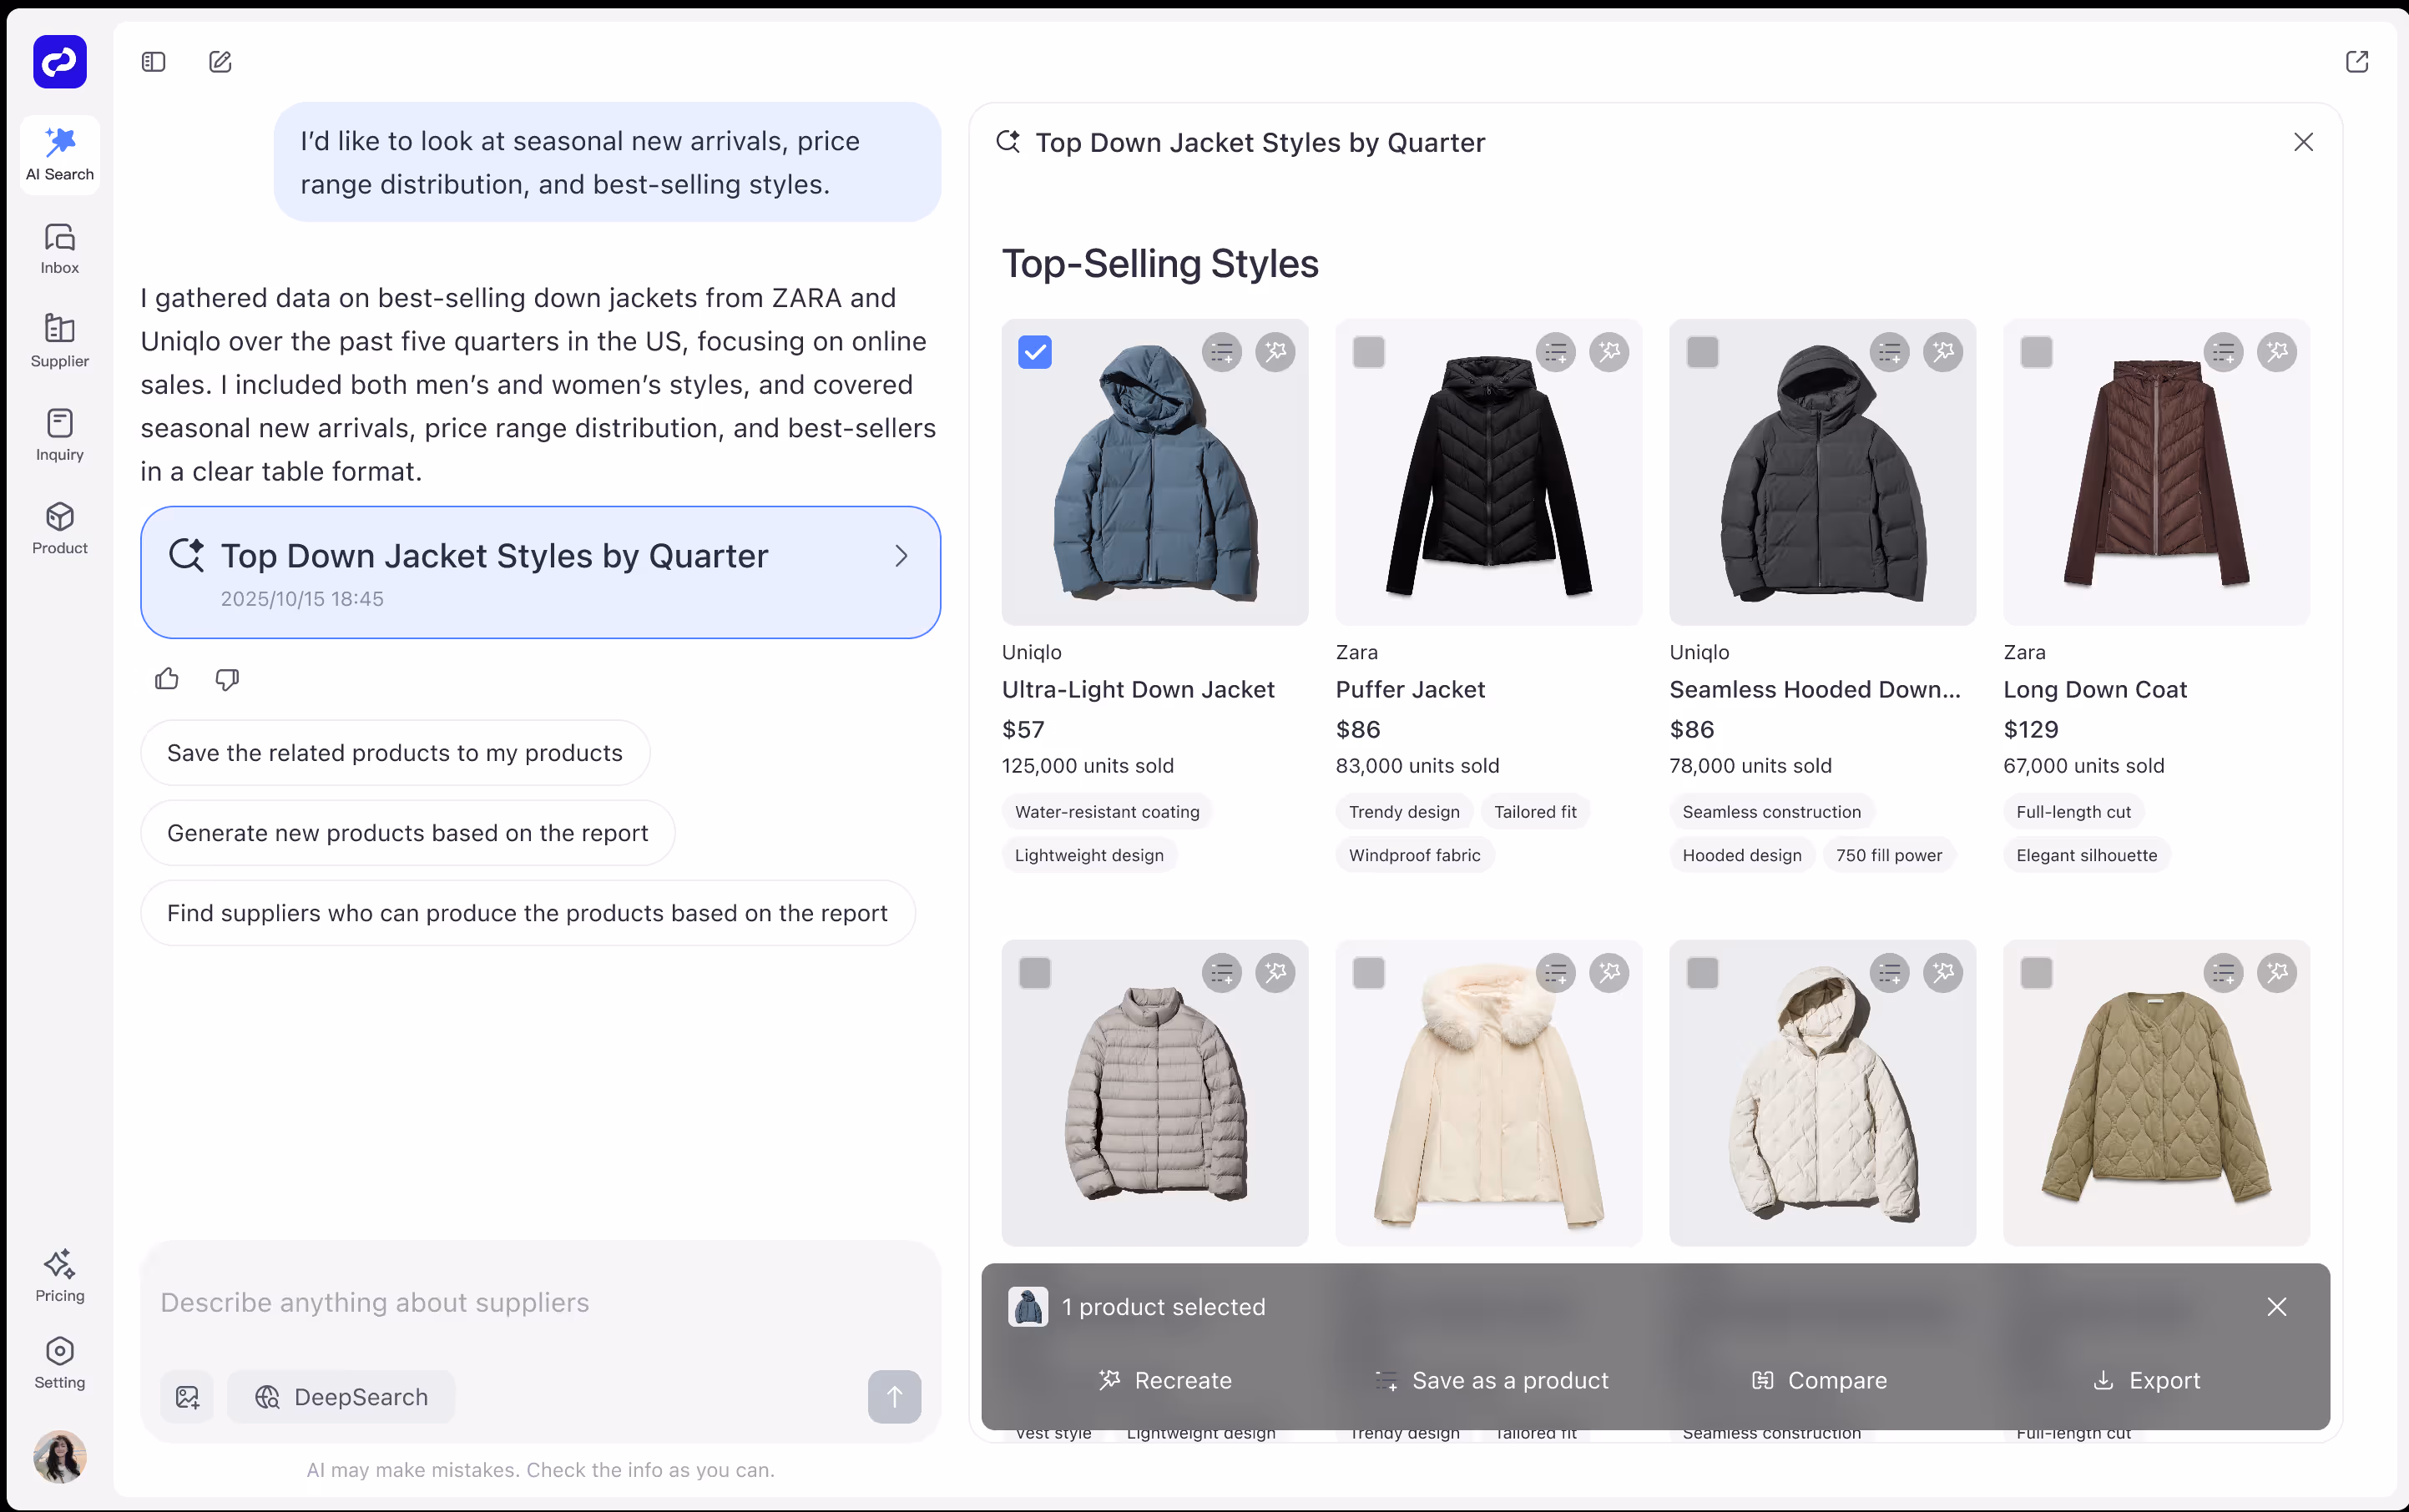
Task: Open the DeepSearch option
Action: (x=341, y=1397)
